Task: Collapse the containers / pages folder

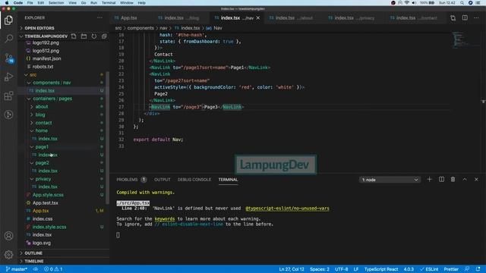Action: (x=52, y=99)
